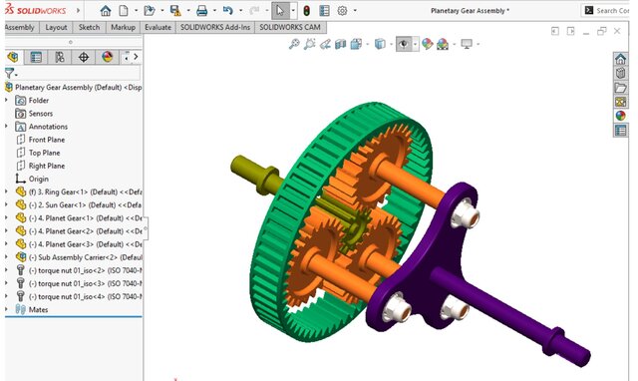Open the Select tool dropdown arrow
The image size is (638, 381).
[293, 11]
